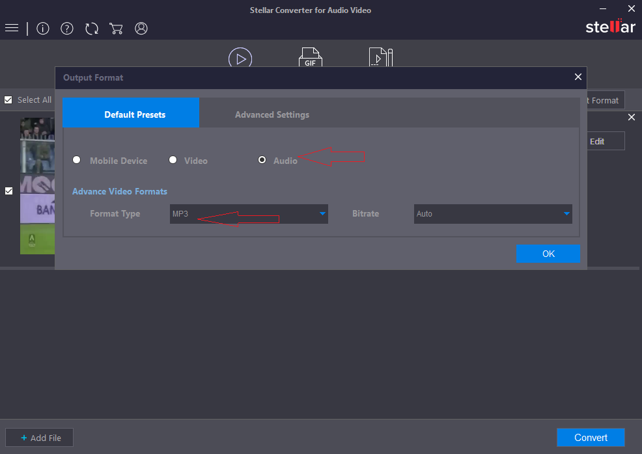Click the update refresh icon
Viewport: 642px width, 454px height.
click(92, 28)
